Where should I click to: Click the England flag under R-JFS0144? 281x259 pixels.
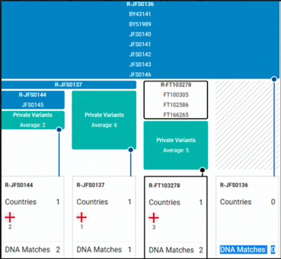(10, 217)
